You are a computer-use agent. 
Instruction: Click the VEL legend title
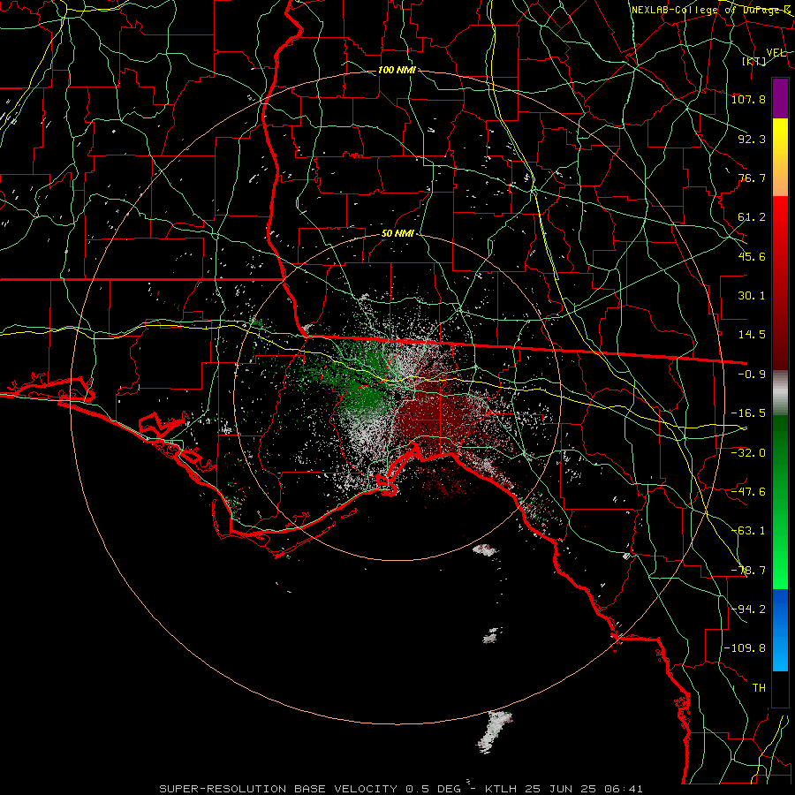click(x=776, y=53)
